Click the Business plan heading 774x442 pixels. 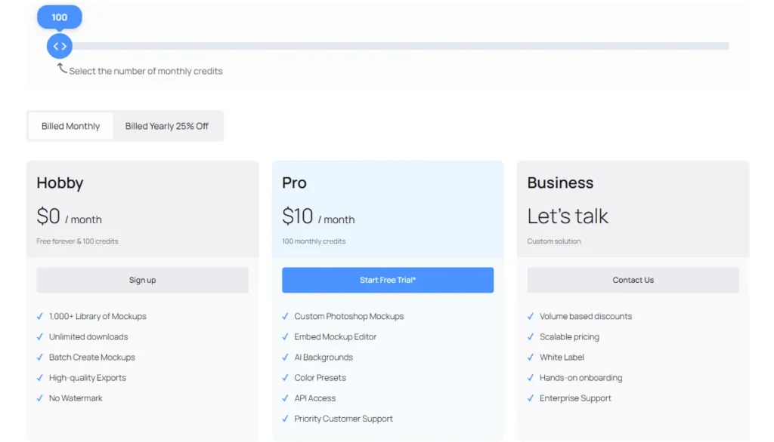[x=560, y=183]
